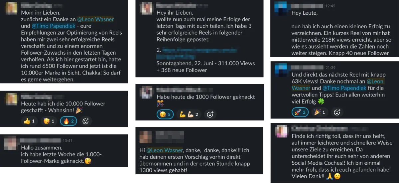This screenshot has height=183, width=399.
Task: Click the thumbs-up reaction with count 1
Action: [29, 121]
